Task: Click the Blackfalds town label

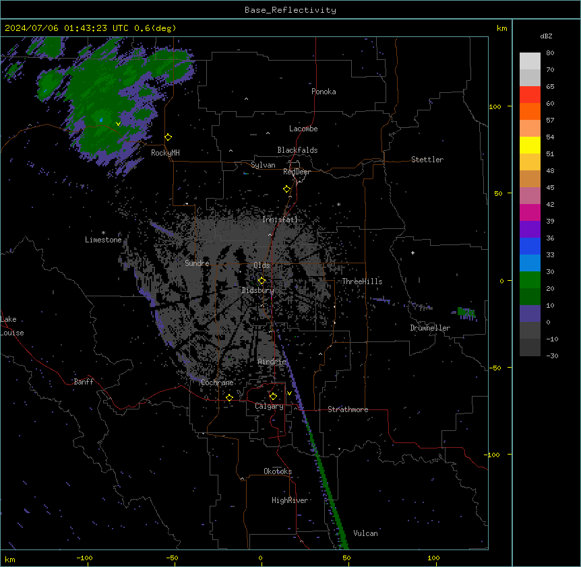Action: click(x=297, y=150)
